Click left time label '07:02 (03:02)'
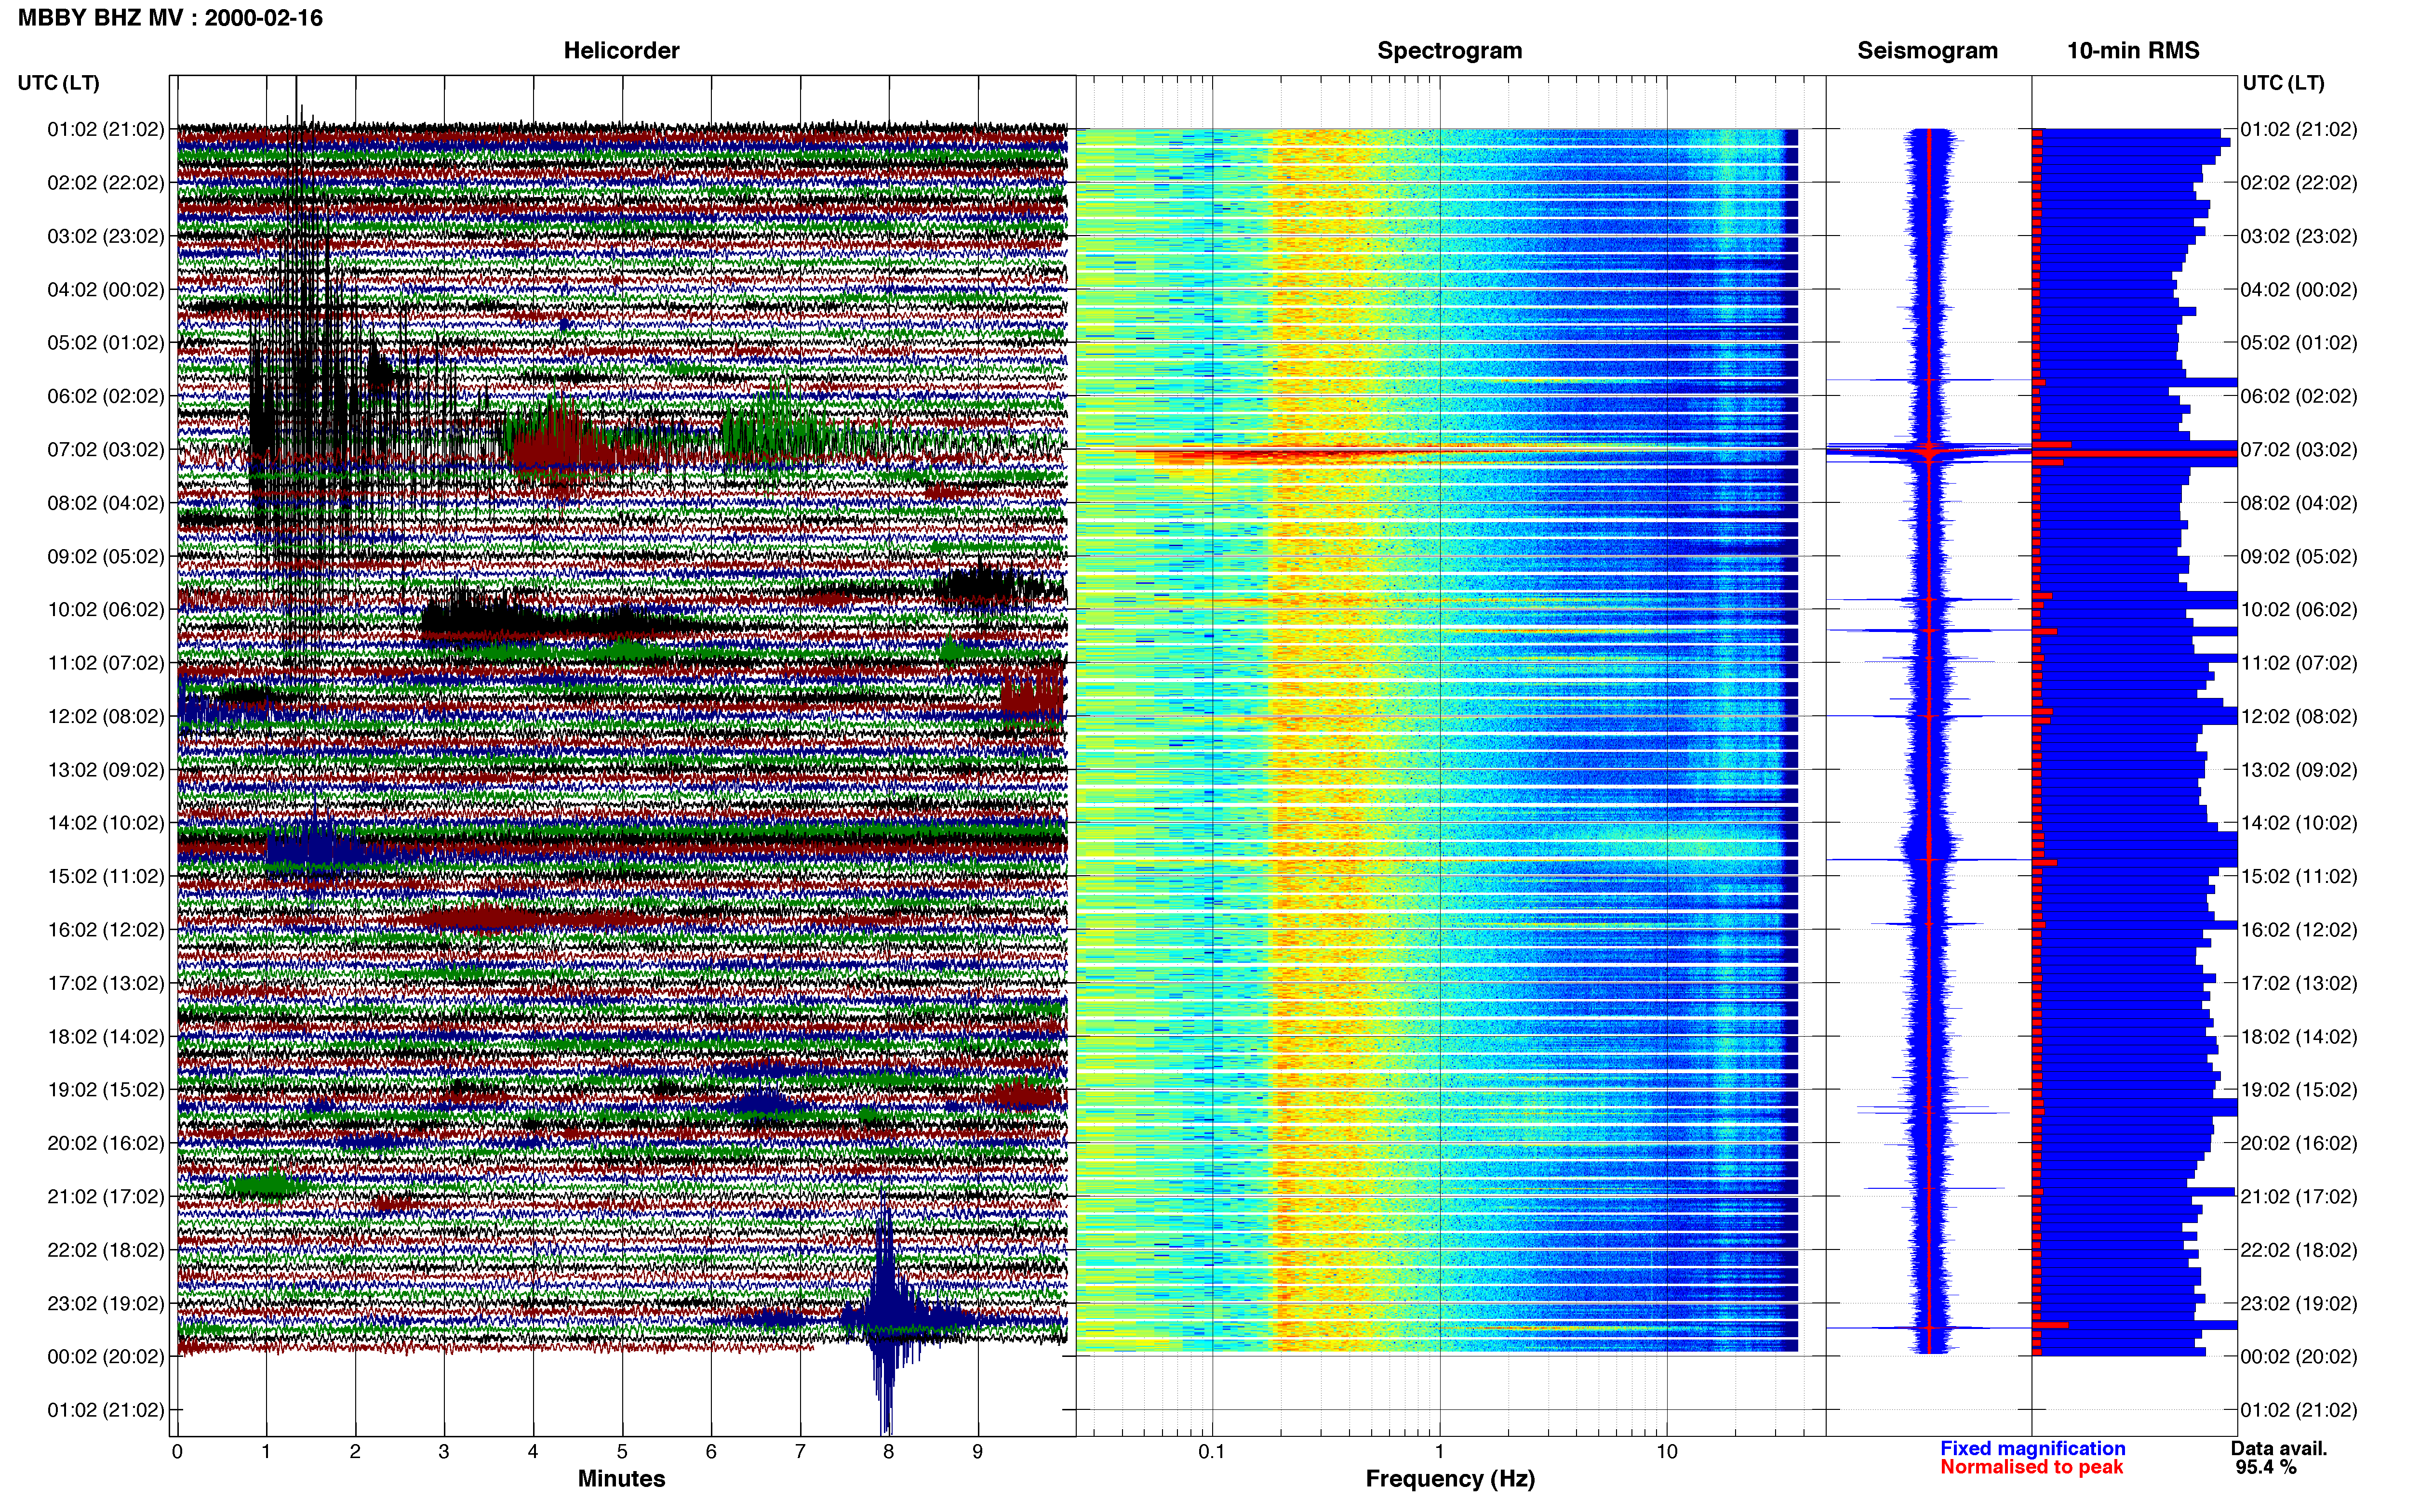Viewport: 2419px width, 1512px height. tap(106, 450)
